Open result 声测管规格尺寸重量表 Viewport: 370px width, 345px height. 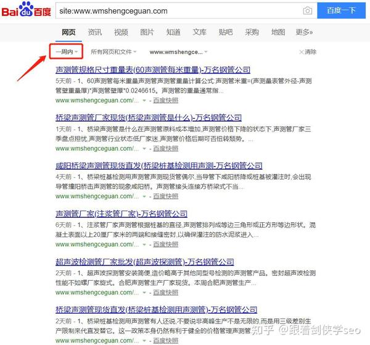tap(153, 70)
